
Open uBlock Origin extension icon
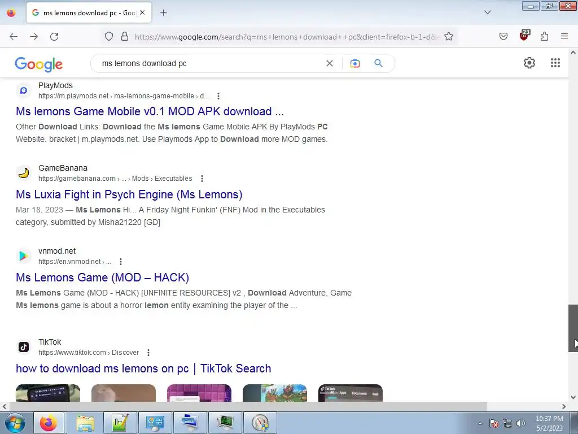pos(524,36)
